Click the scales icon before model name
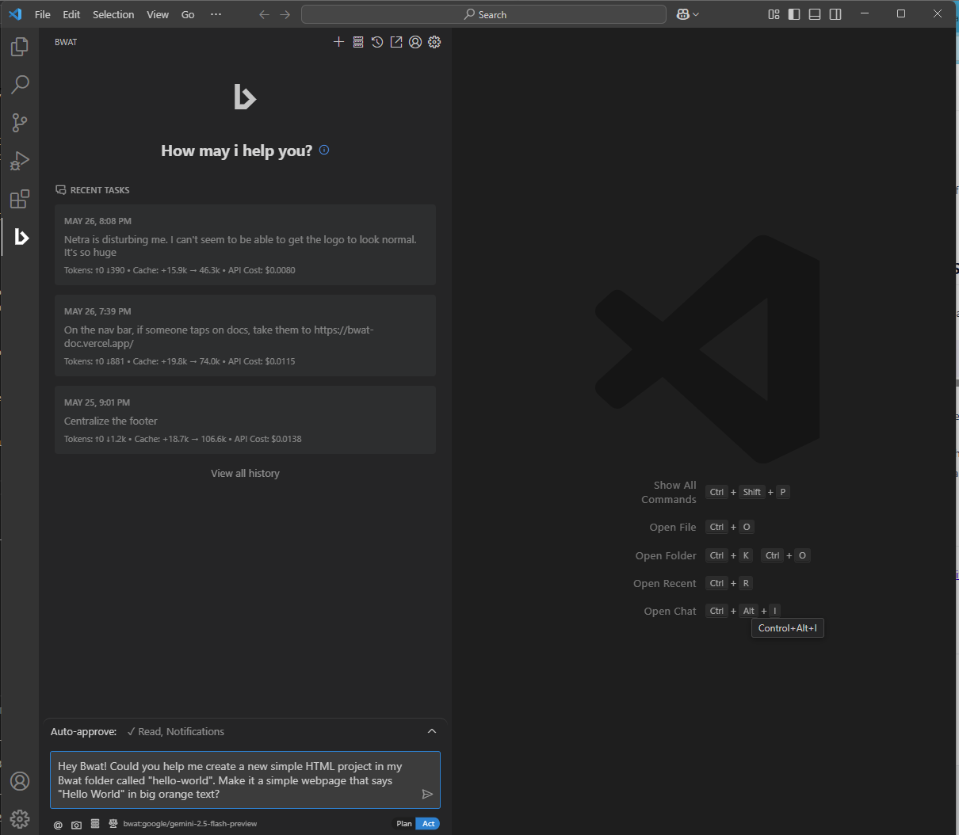959x835 pixels. [113, 824]
